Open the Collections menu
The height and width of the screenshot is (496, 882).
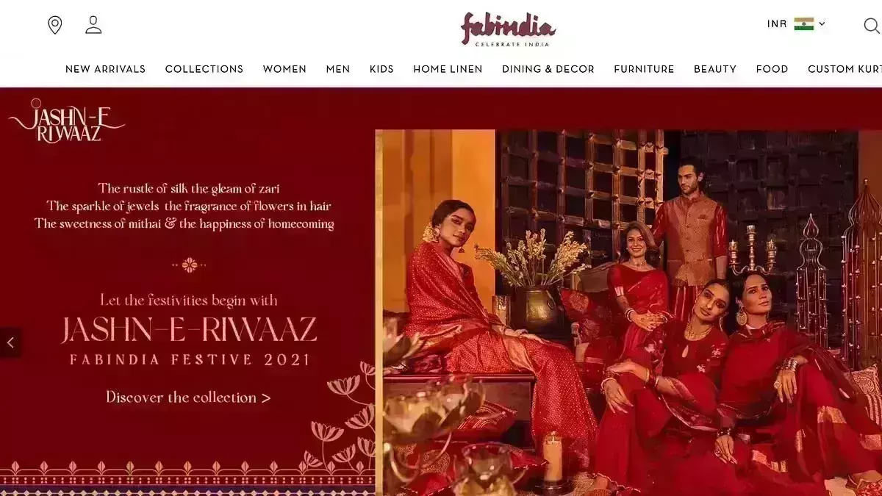[204, 69]
